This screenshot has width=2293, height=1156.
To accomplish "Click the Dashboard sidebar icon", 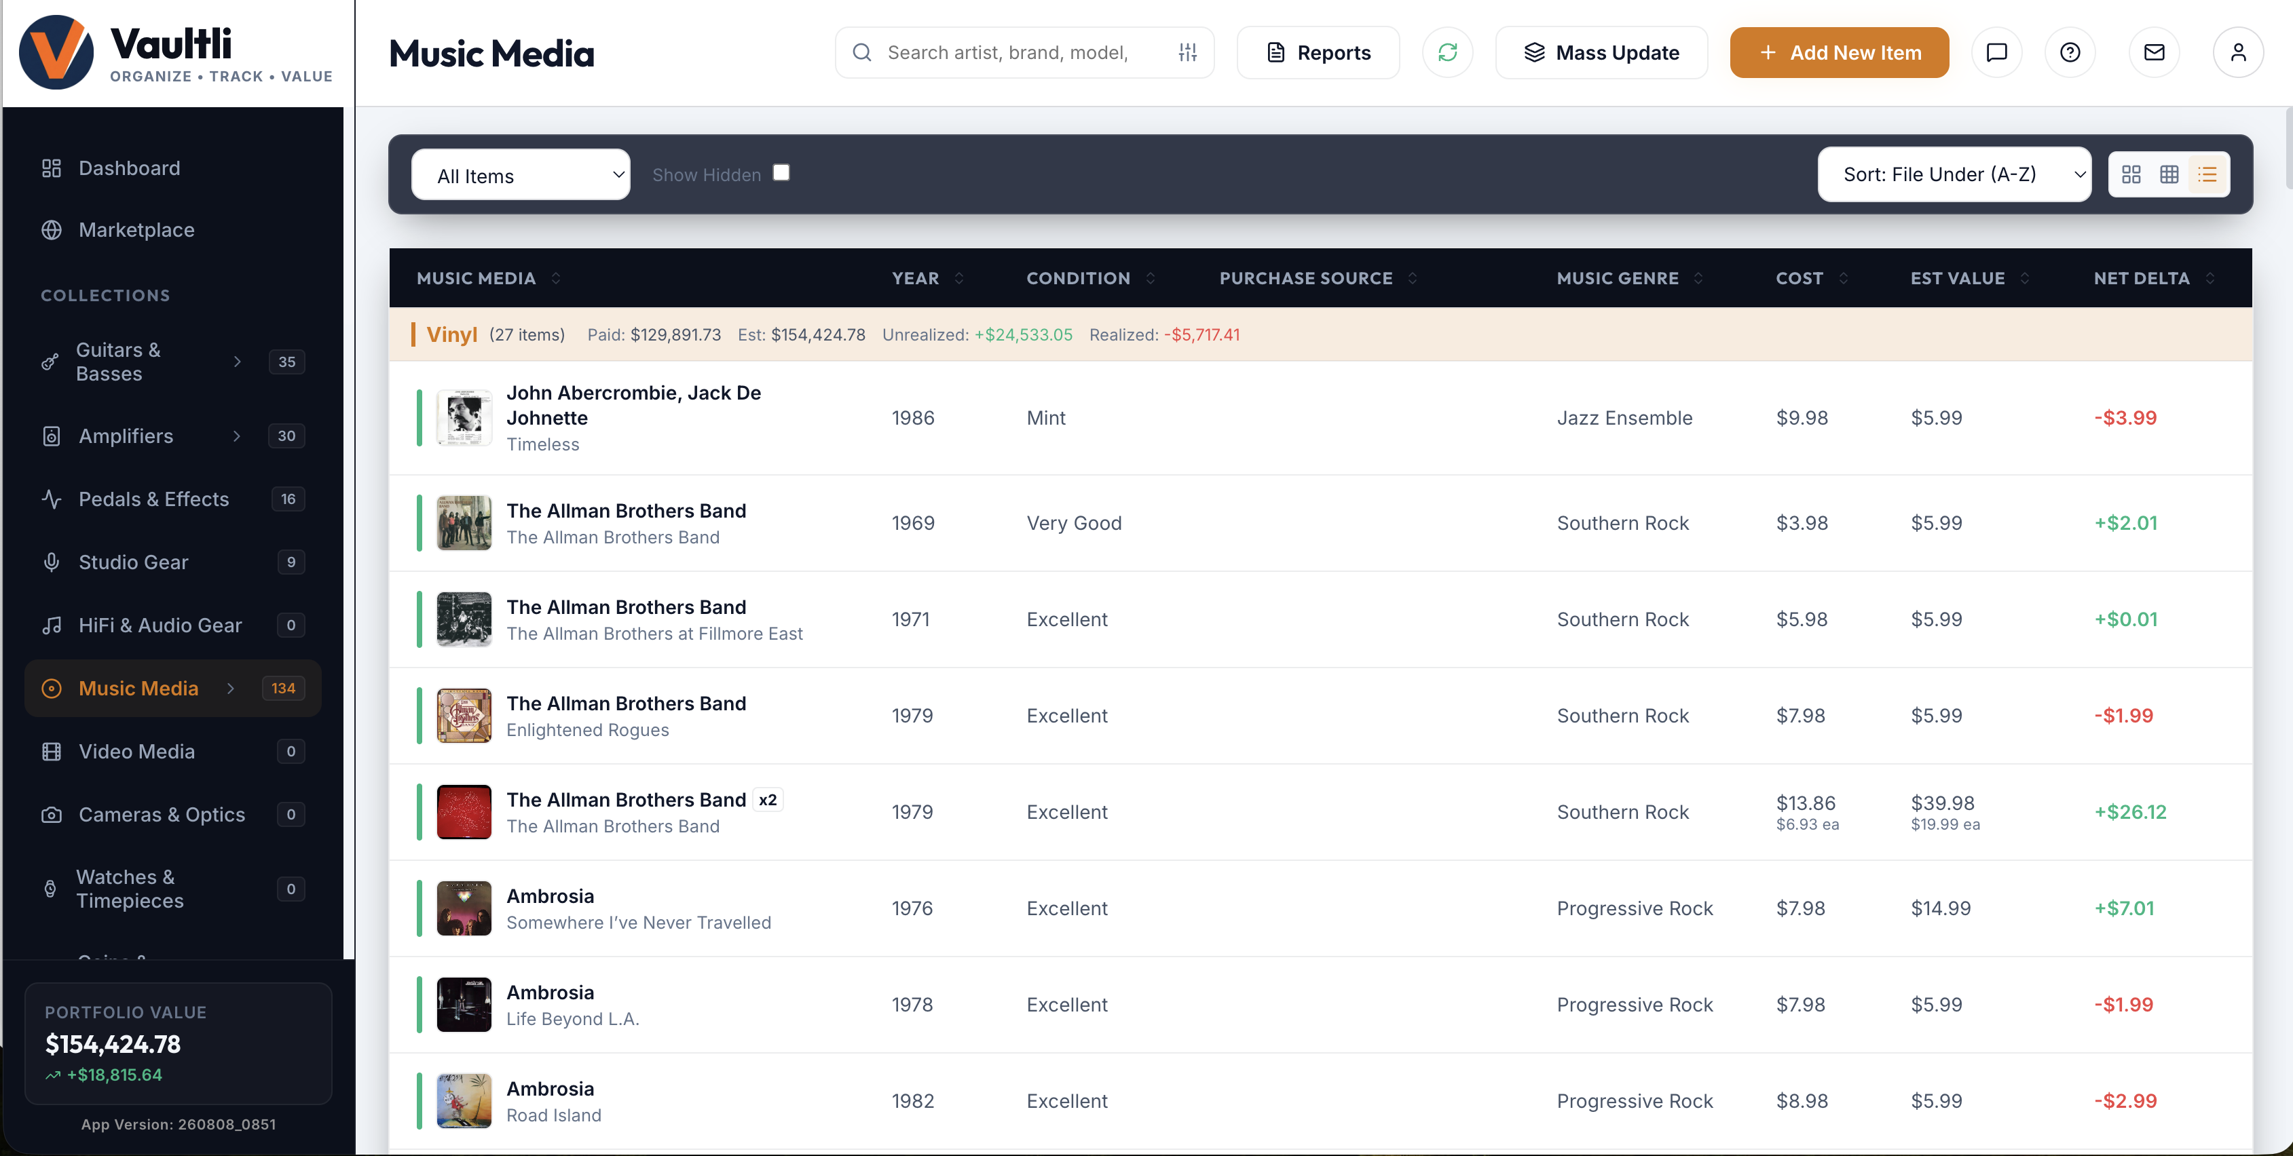I will (x=52, y=168).
